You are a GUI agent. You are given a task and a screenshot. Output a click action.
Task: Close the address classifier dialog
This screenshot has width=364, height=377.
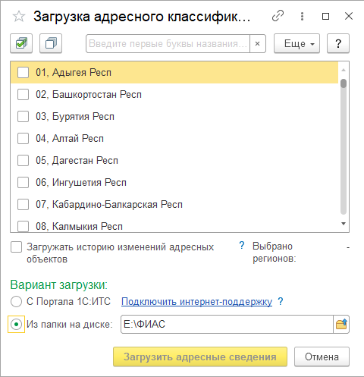(x=349, y=16)
